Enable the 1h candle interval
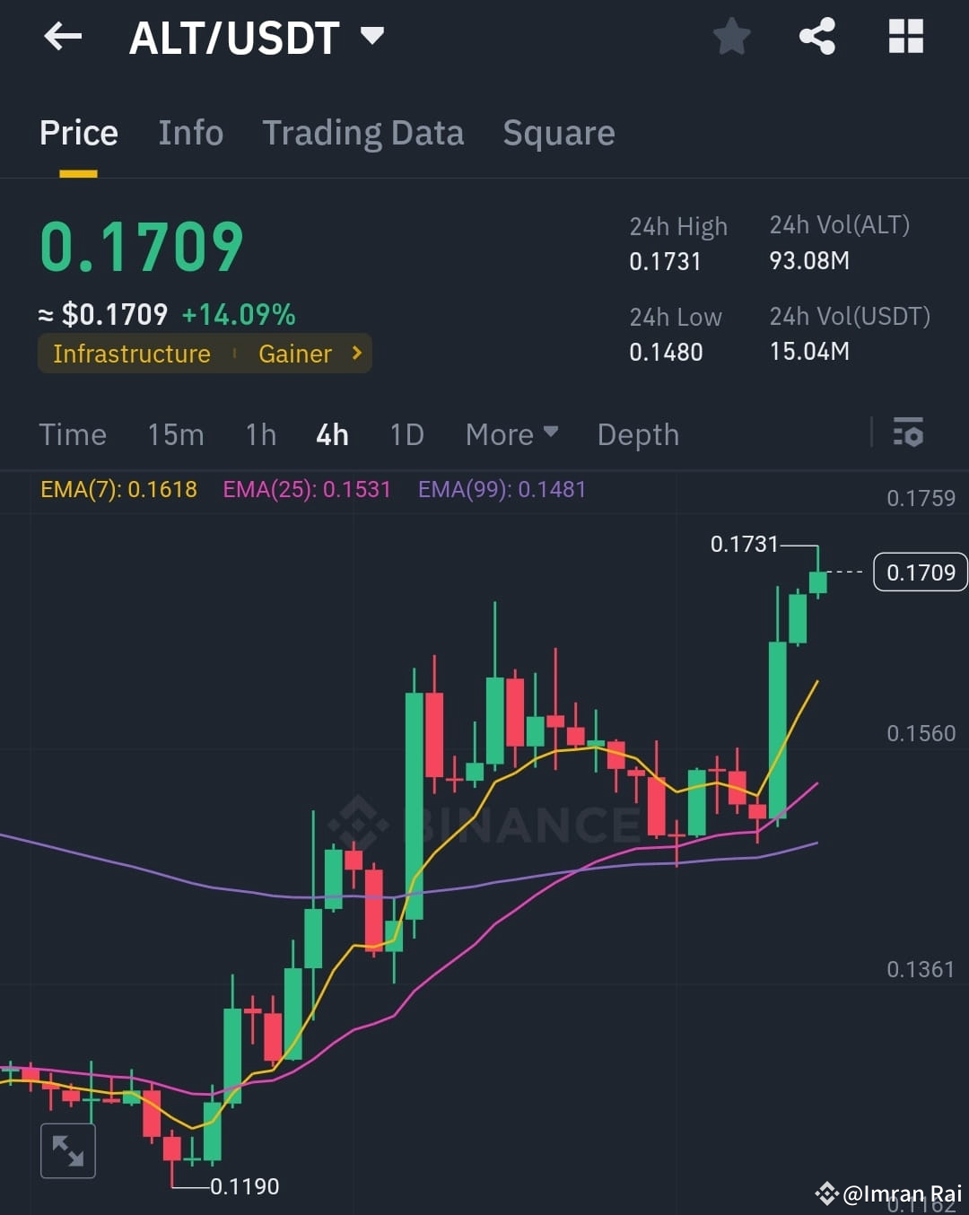This screenshot has width=969, height=1215. [260, 434]
